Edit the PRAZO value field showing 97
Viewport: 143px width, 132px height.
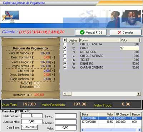129,48
